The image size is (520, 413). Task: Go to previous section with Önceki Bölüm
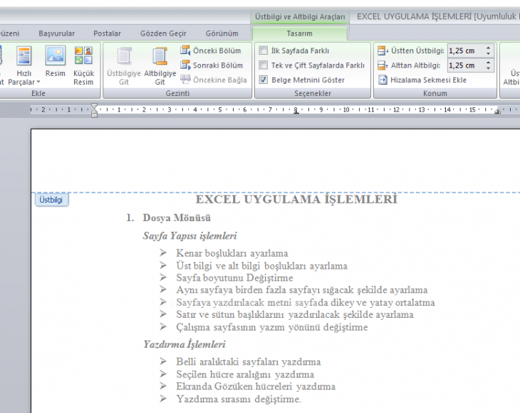211,50
